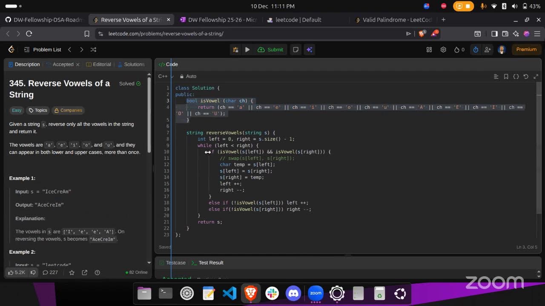
Task: Open Discord from the dock
Action: click(x=293, y=293)
